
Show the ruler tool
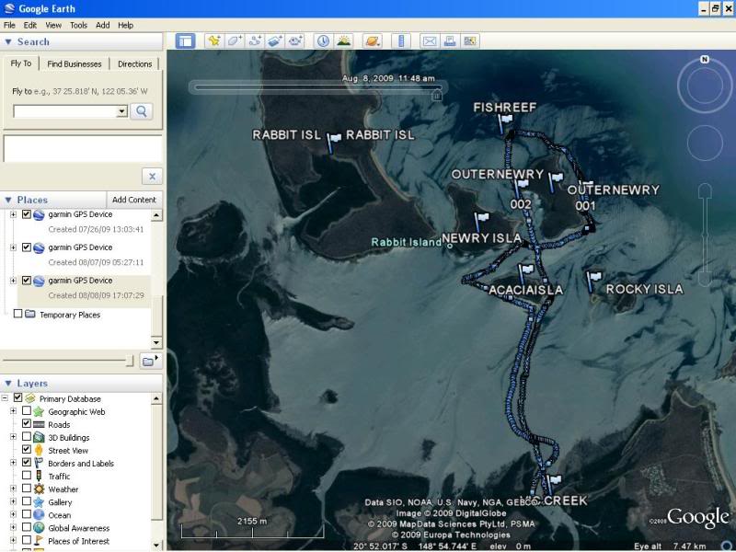(401, 41)
